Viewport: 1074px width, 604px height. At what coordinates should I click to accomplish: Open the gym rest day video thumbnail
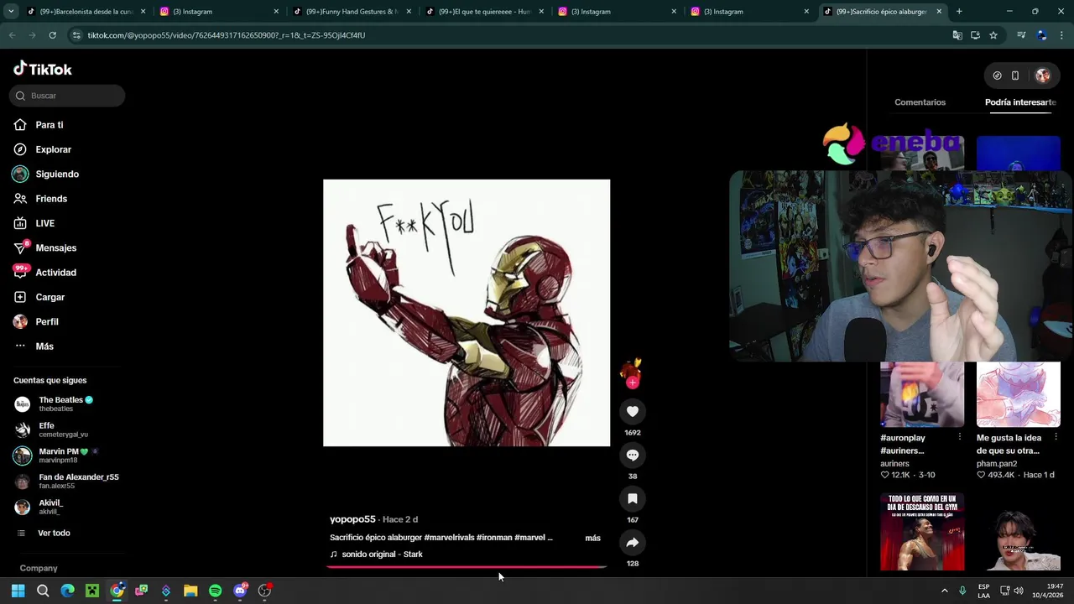pyautogui.click(x=921, y=532)
